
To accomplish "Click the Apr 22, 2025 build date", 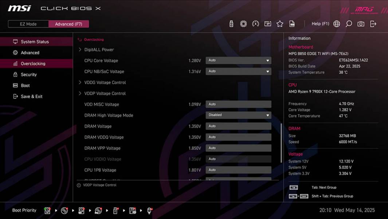I will click(x=349, y=66).
